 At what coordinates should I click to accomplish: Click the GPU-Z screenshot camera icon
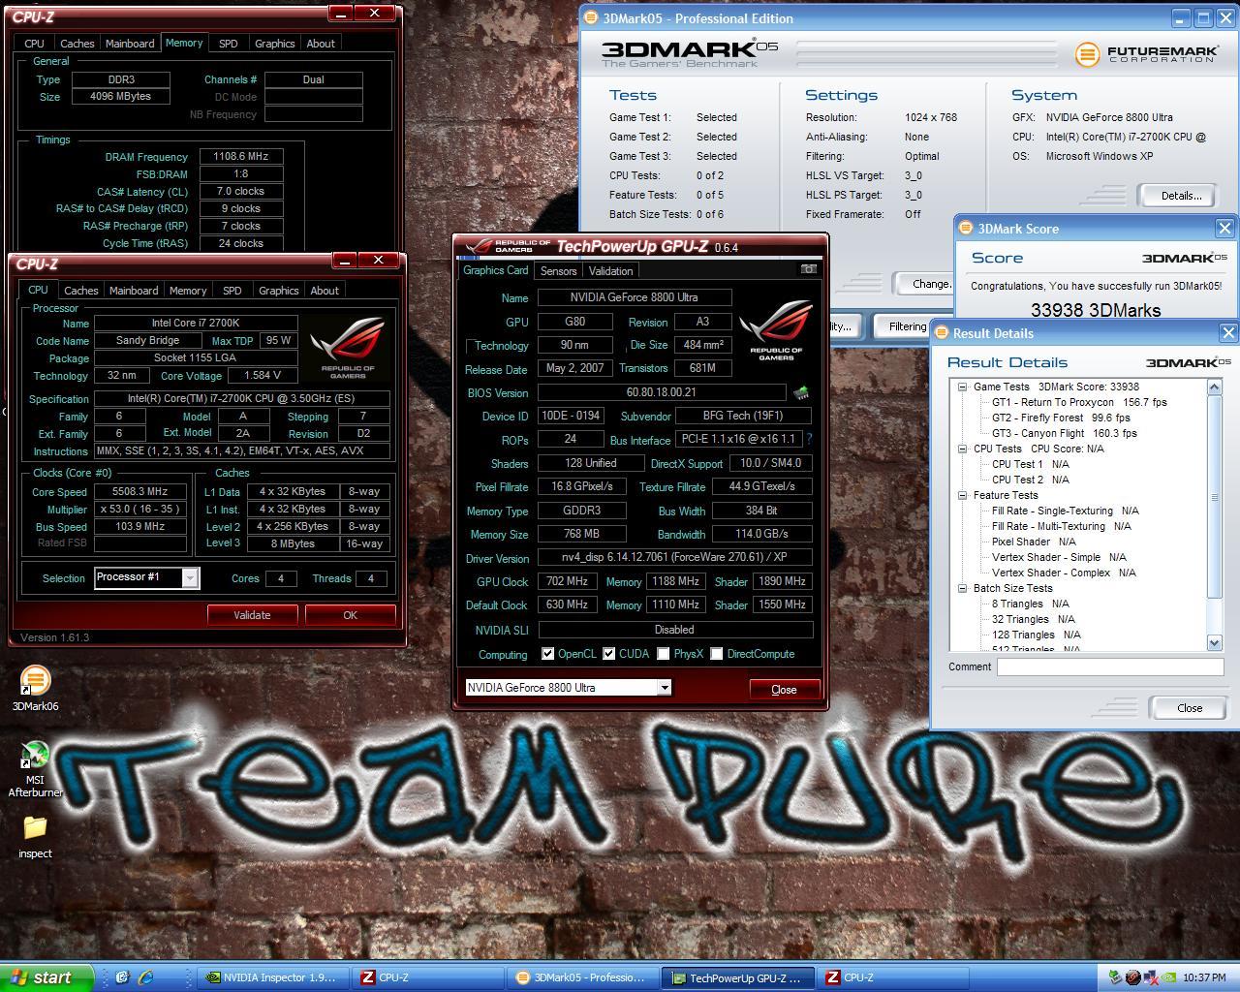click(x=808, y=269)
